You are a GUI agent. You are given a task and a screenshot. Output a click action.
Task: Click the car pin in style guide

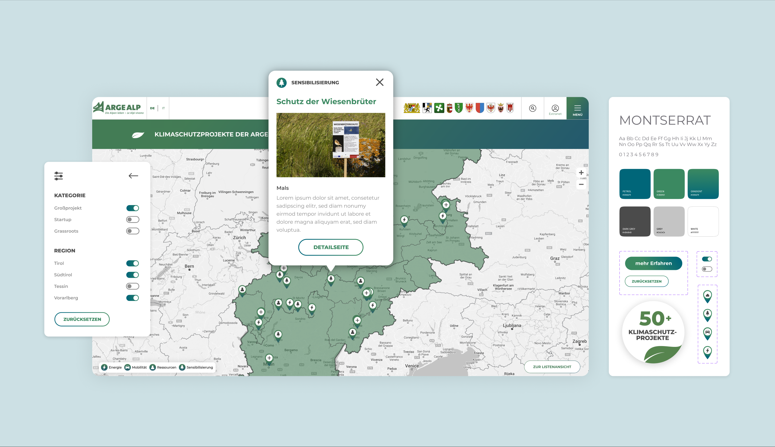[x=707, y=334]
